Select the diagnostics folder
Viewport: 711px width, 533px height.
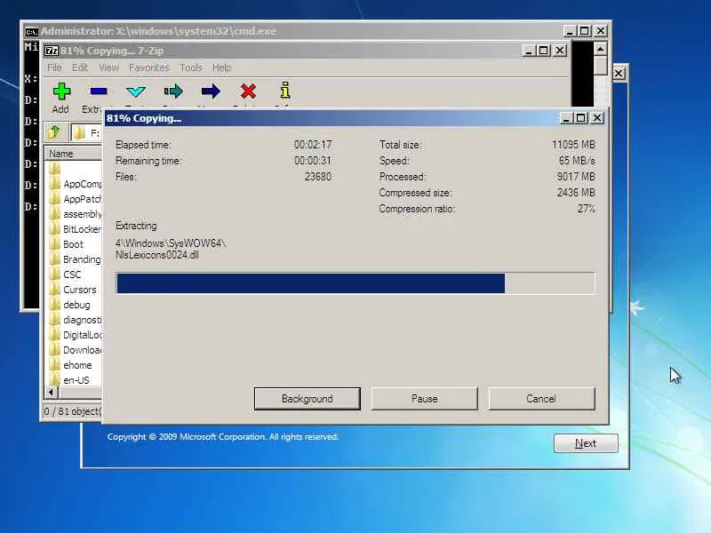(x=76, y=320)
